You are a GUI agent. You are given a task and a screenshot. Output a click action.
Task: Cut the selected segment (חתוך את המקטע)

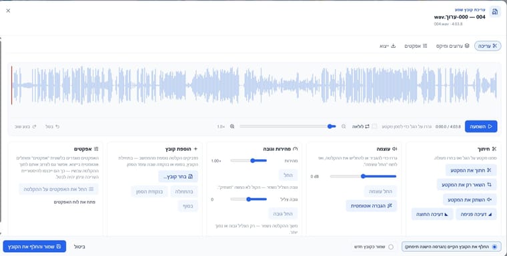[471, 170]
